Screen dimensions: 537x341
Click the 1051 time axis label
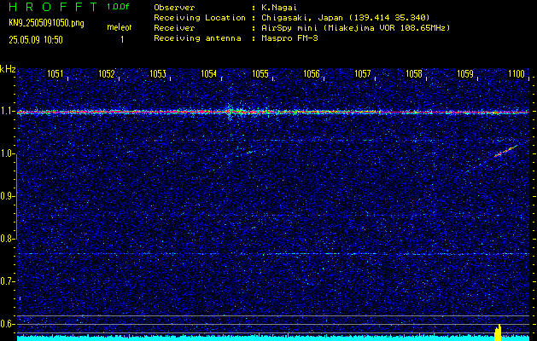tap(55, 73)
